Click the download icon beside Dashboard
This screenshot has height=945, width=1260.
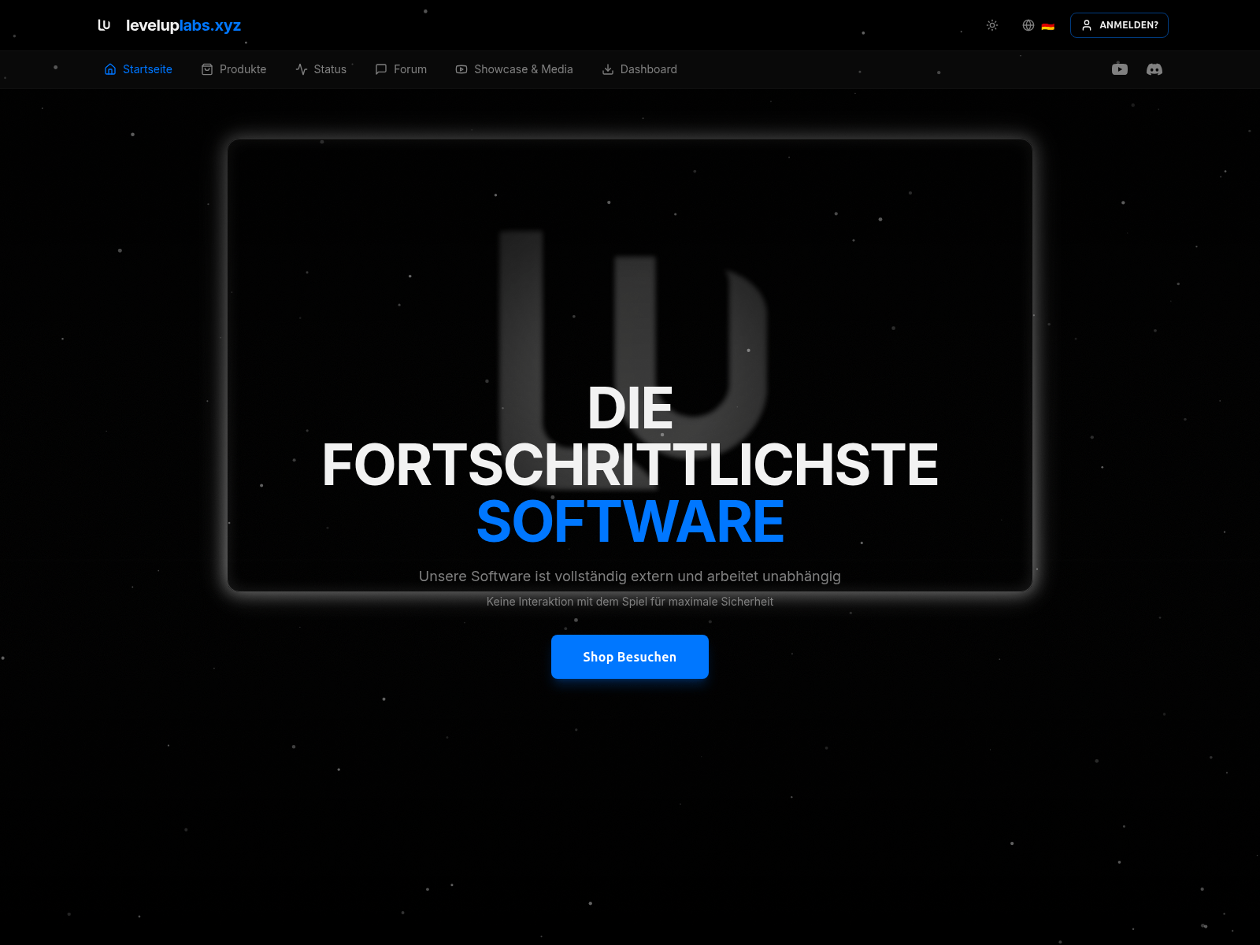[x=608, y=69]
